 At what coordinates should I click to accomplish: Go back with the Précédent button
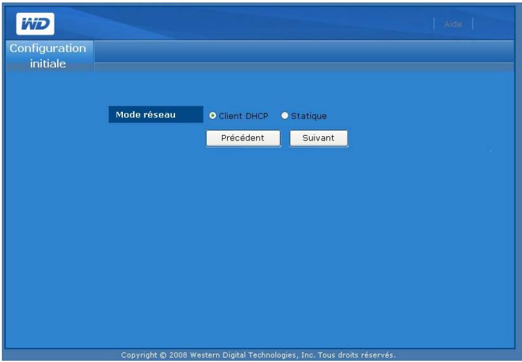pyautogui.click(x=243, y=138)
